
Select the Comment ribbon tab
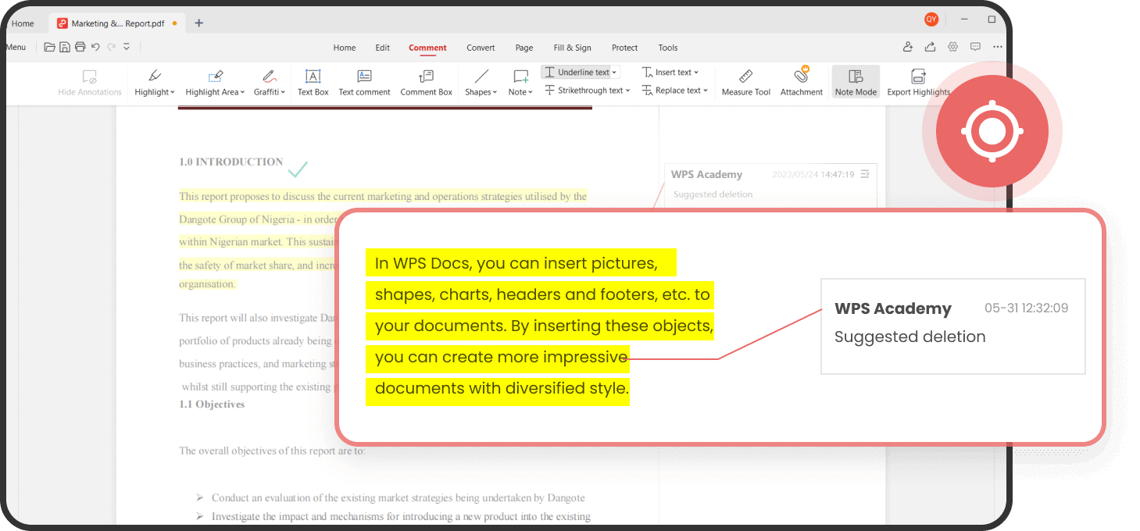(x=427, y=48)
